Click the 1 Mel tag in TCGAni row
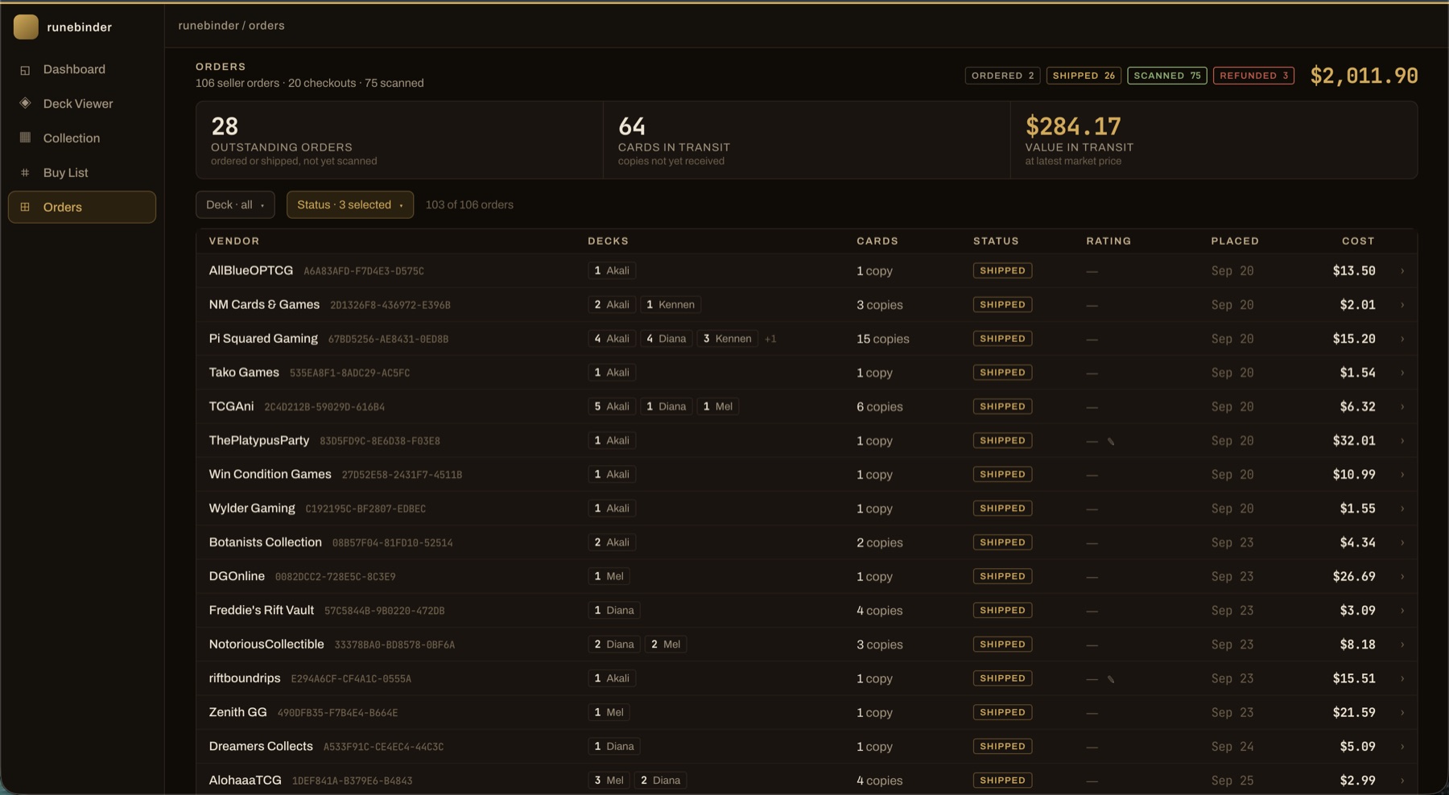 pyautogui.click(x=718, y=407)
